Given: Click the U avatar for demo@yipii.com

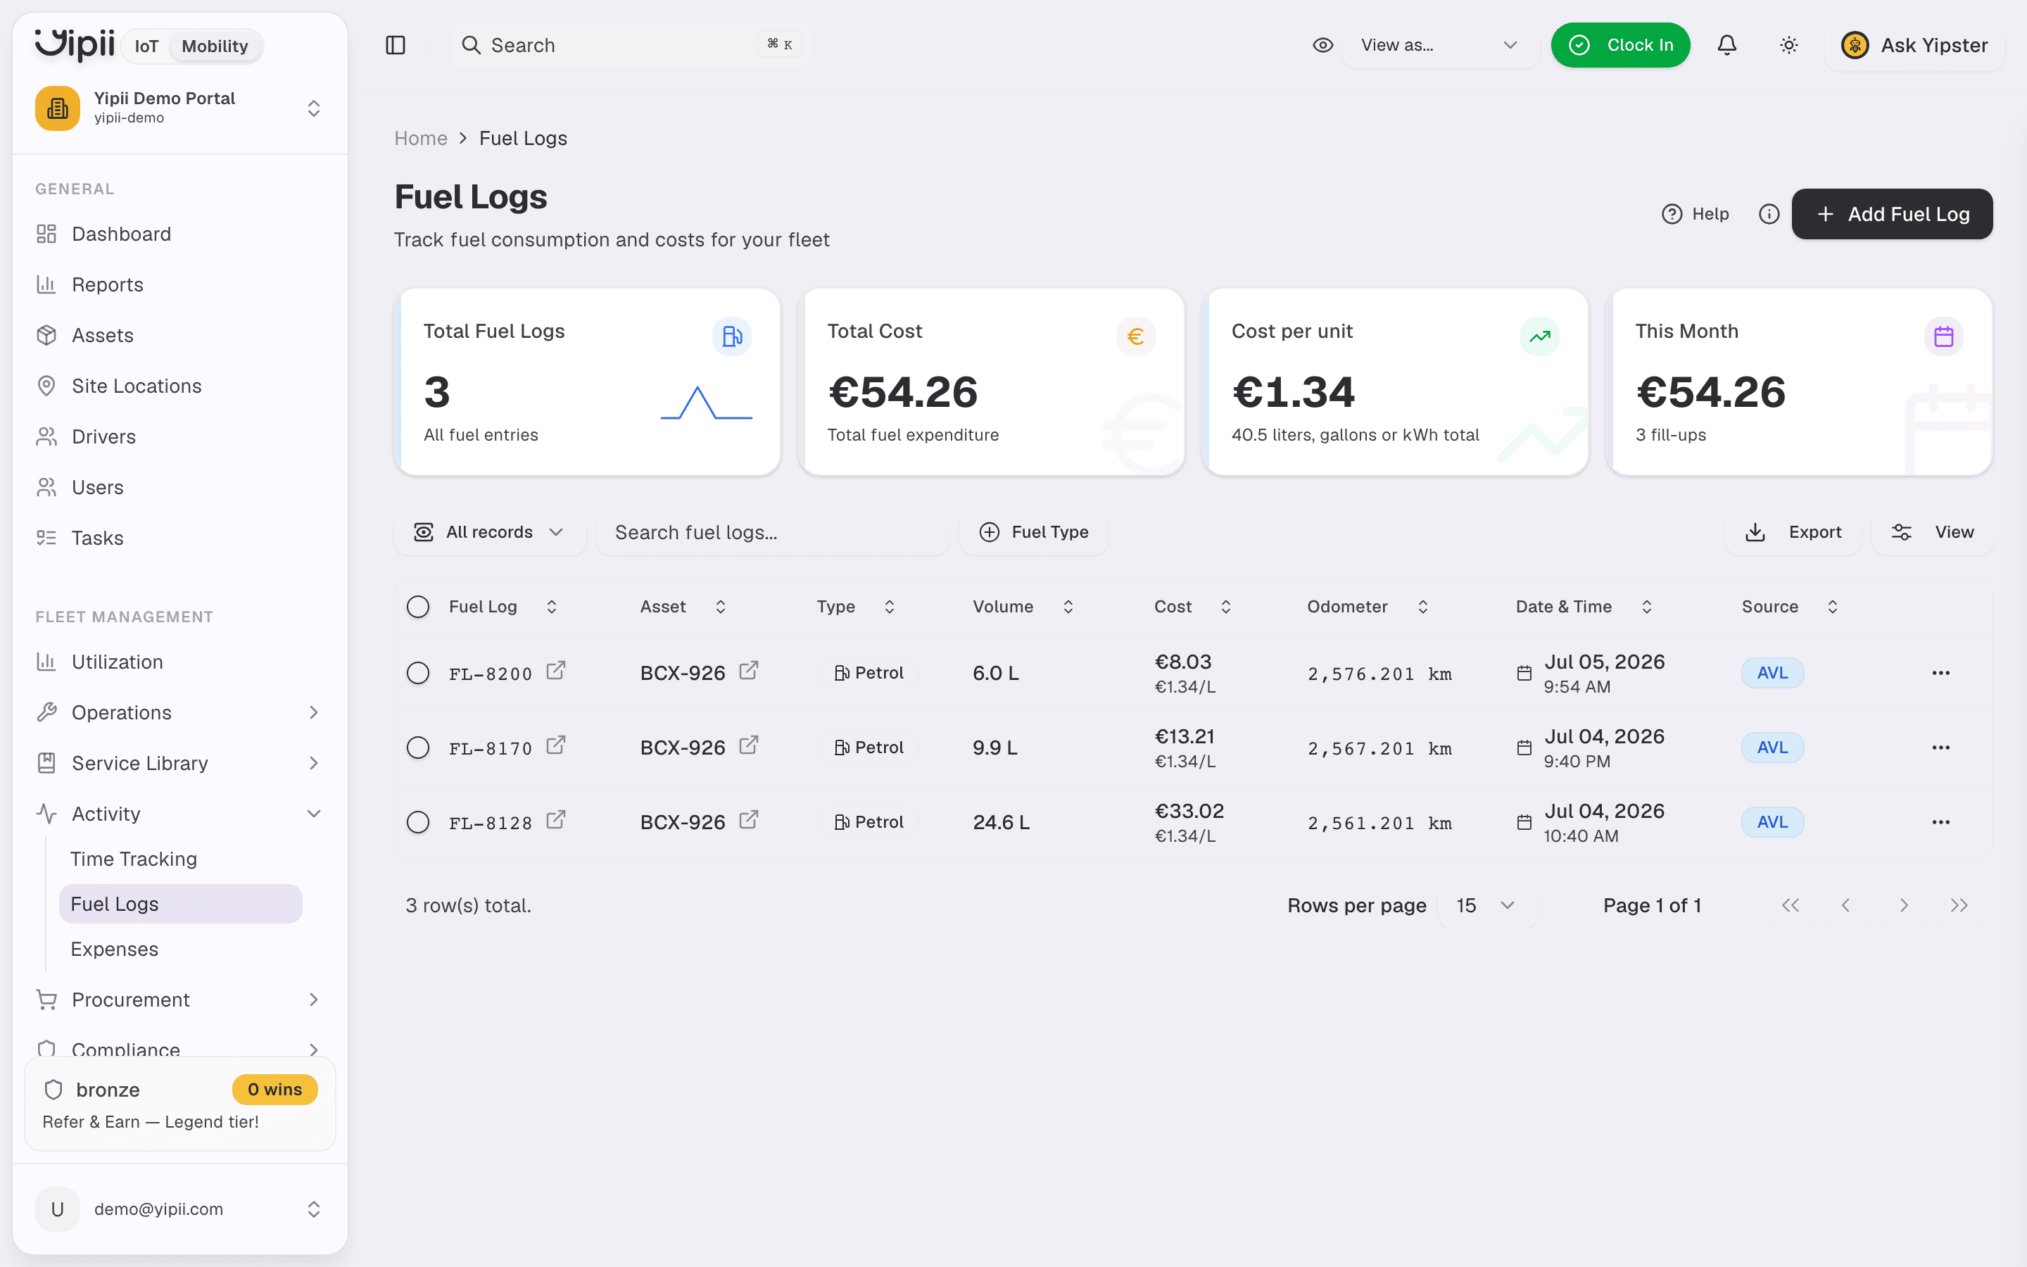Looking at the screenshot, I should 57,1209.
